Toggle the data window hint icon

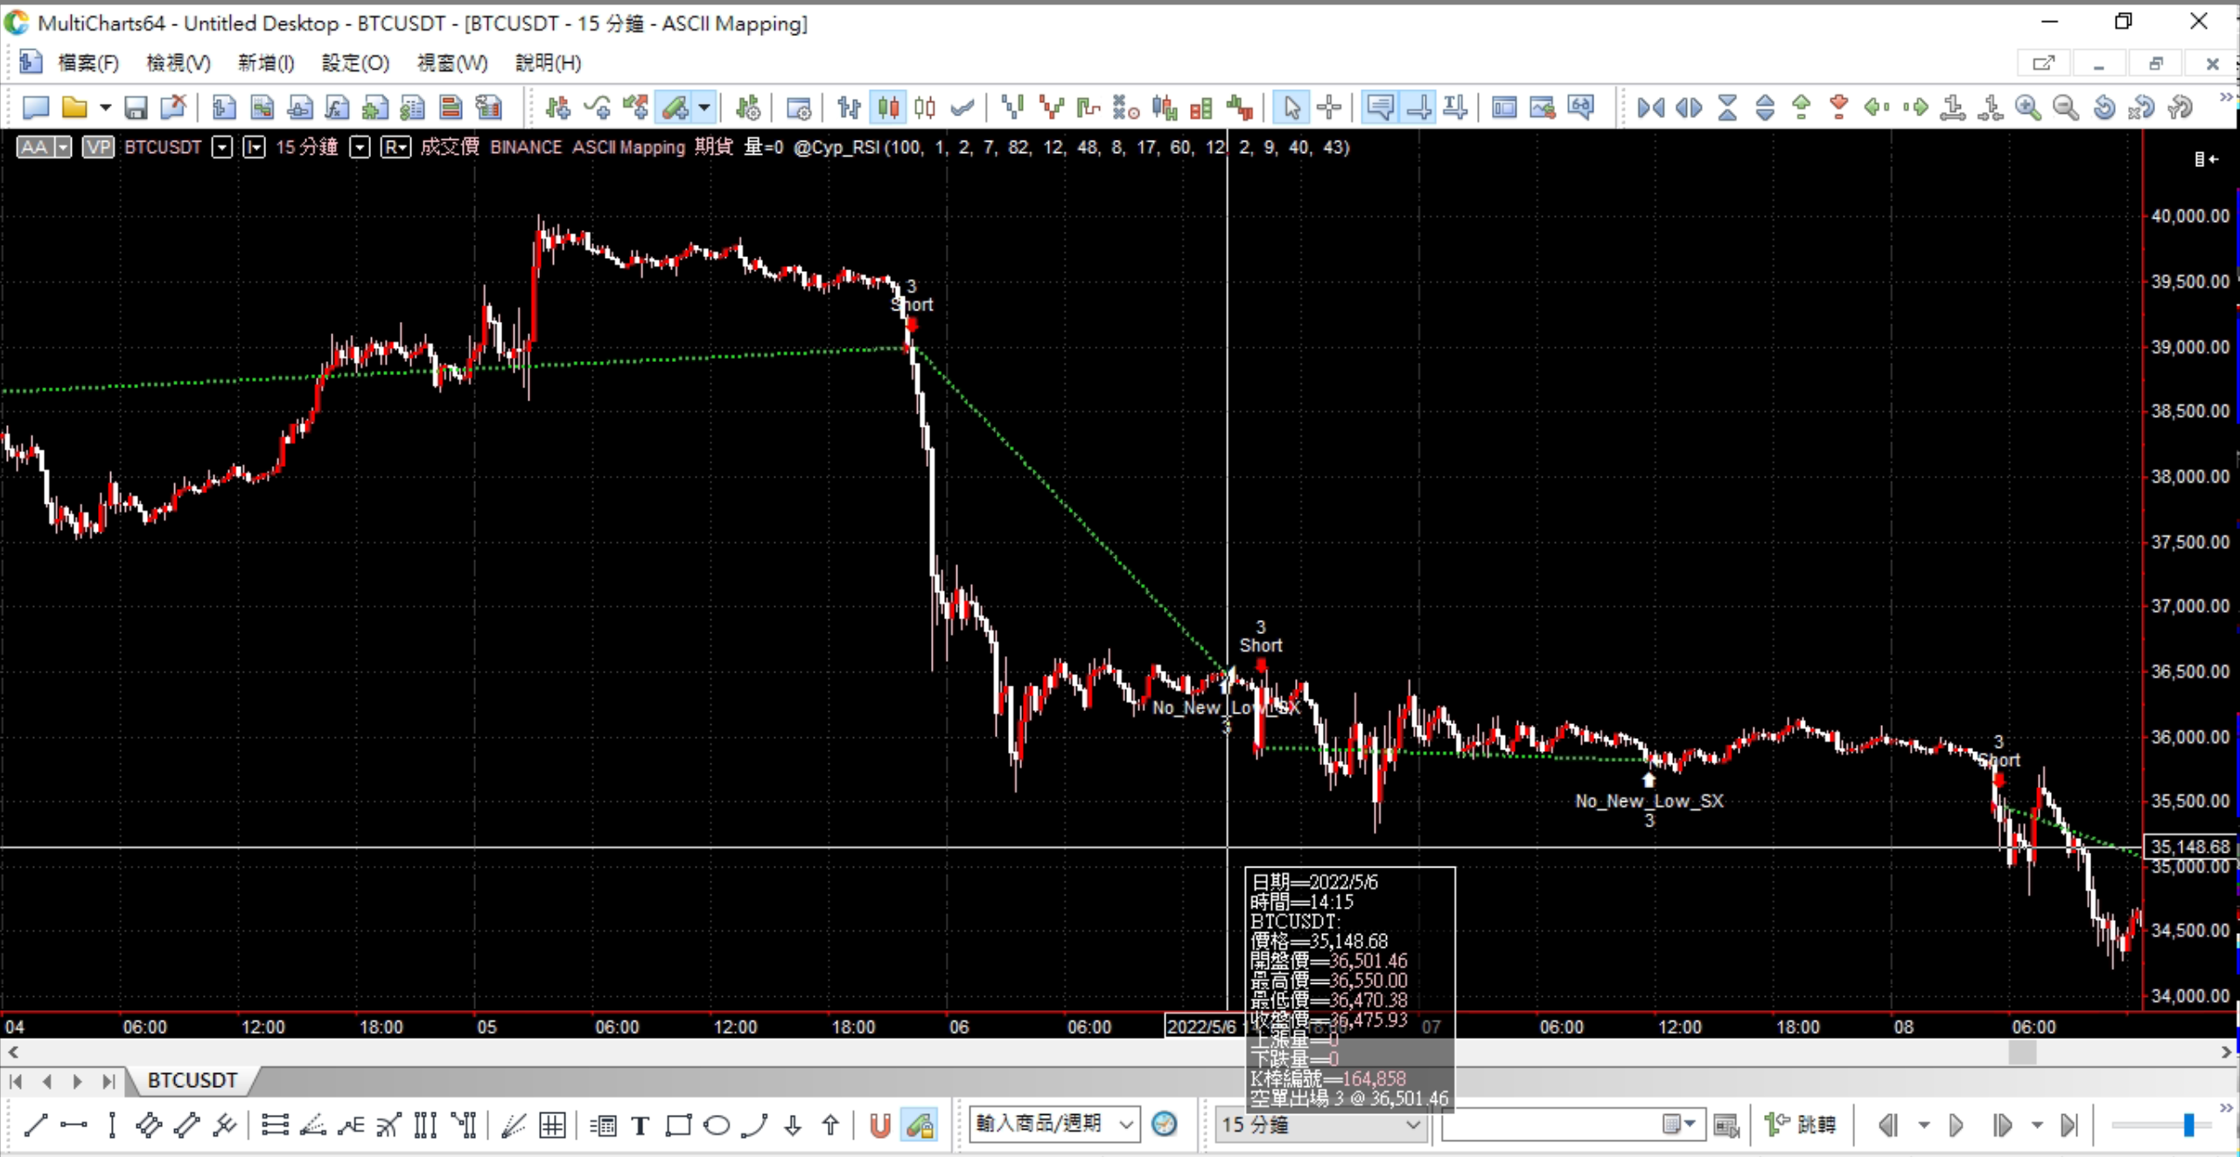[1380, 108]
